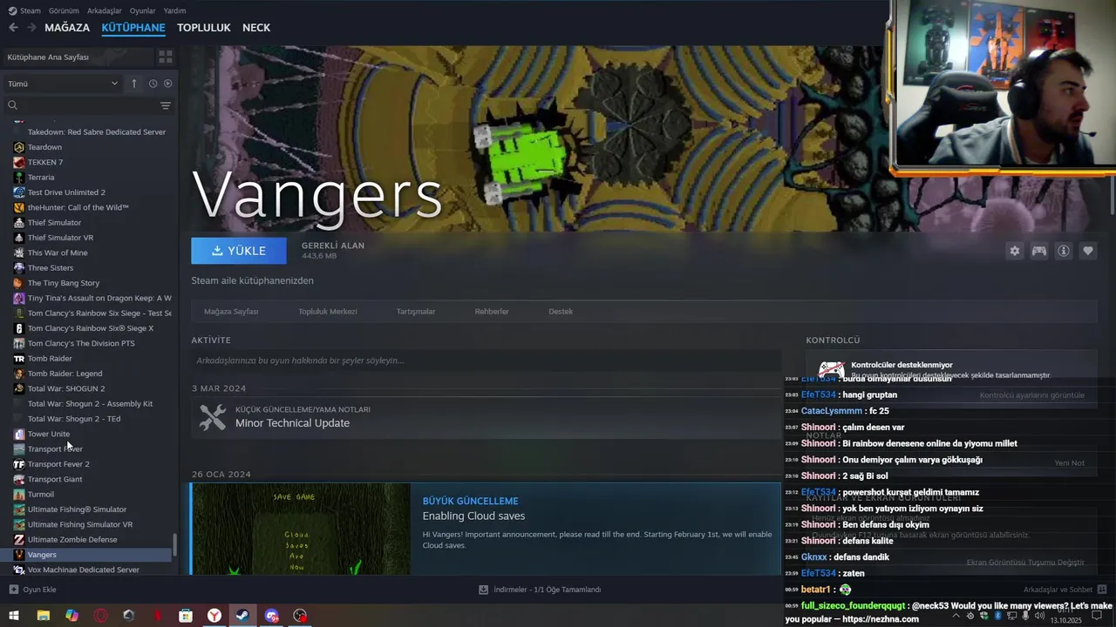Click the activity comment input field

[485, 361]
